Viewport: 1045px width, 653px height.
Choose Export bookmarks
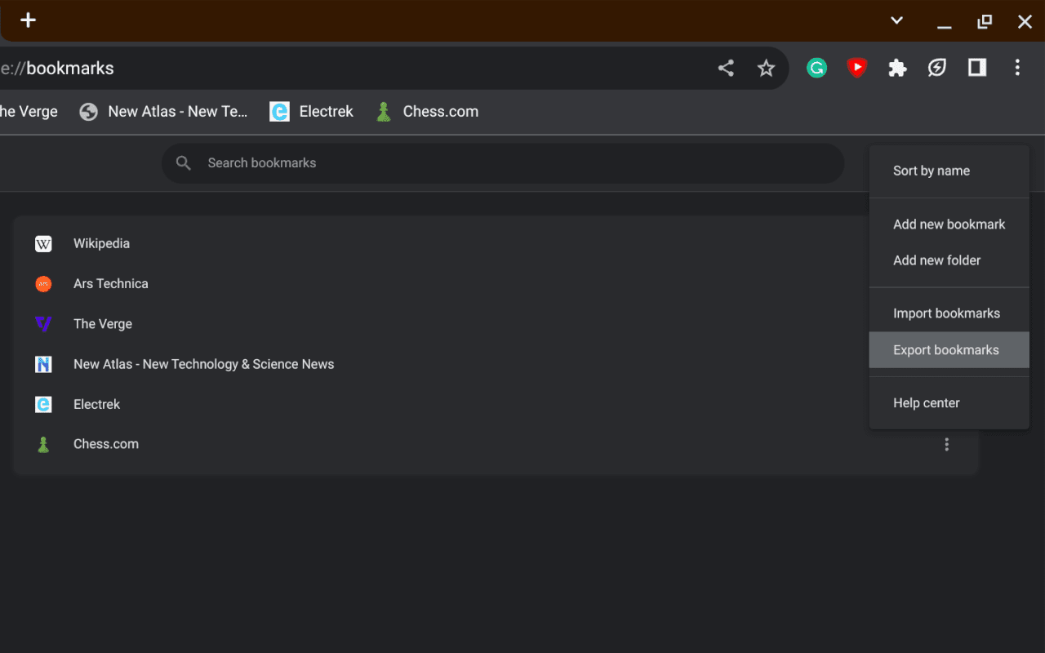(949, 350)
